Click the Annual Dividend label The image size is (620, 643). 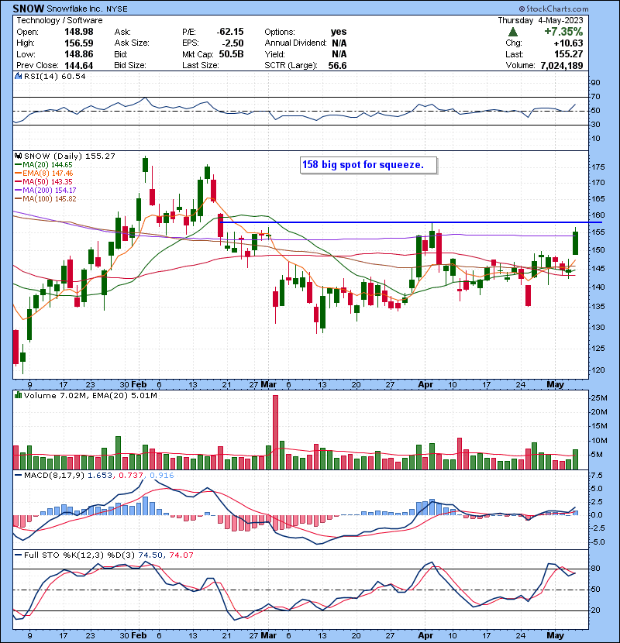[295, 43]
